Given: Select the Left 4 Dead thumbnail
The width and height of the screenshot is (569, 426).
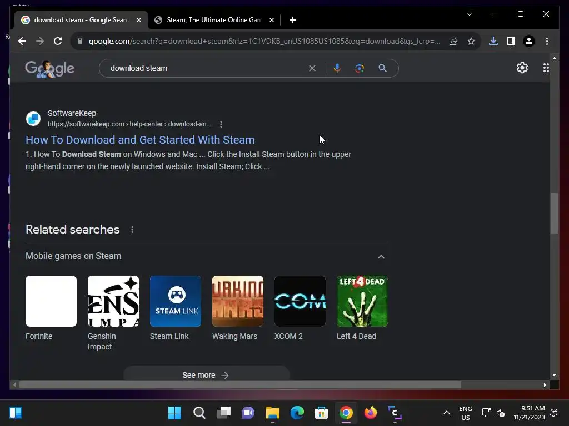Looking at the screenshot, I should (x=362, y=301).
